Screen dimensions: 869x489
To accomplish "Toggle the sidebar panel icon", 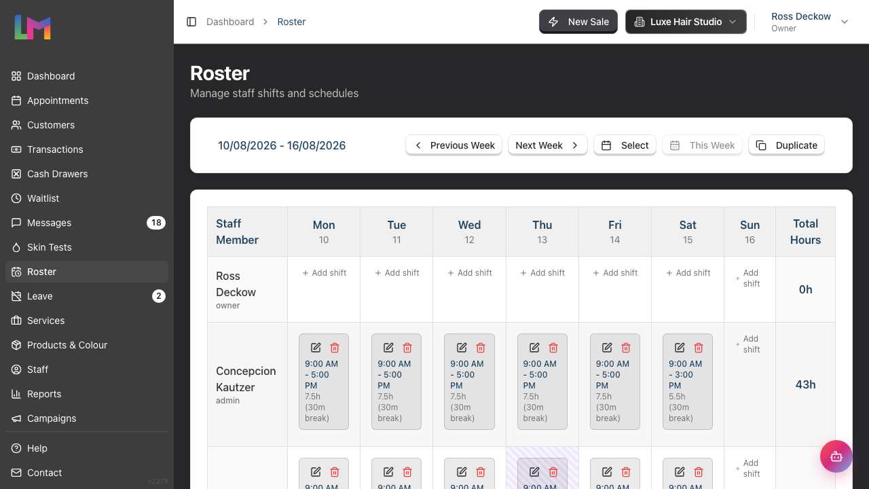I will [191, 22].
